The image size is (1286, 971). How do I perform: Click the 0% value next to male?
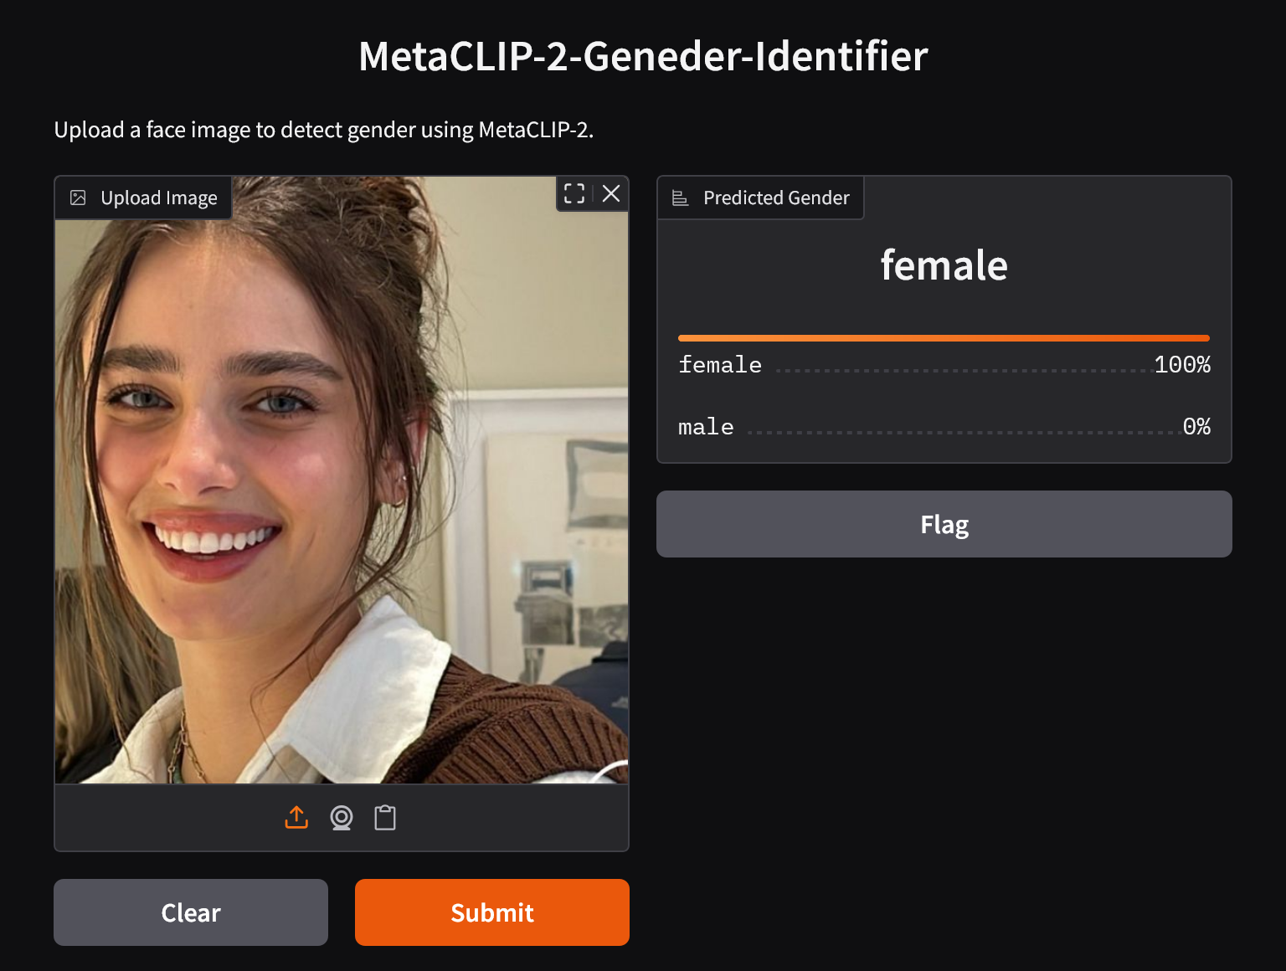pyautogui.click(x=1196, y=427)
